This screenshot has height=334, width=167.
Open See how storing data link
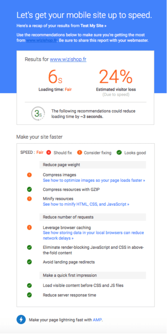pyautogui.click(x=93, y=235)
